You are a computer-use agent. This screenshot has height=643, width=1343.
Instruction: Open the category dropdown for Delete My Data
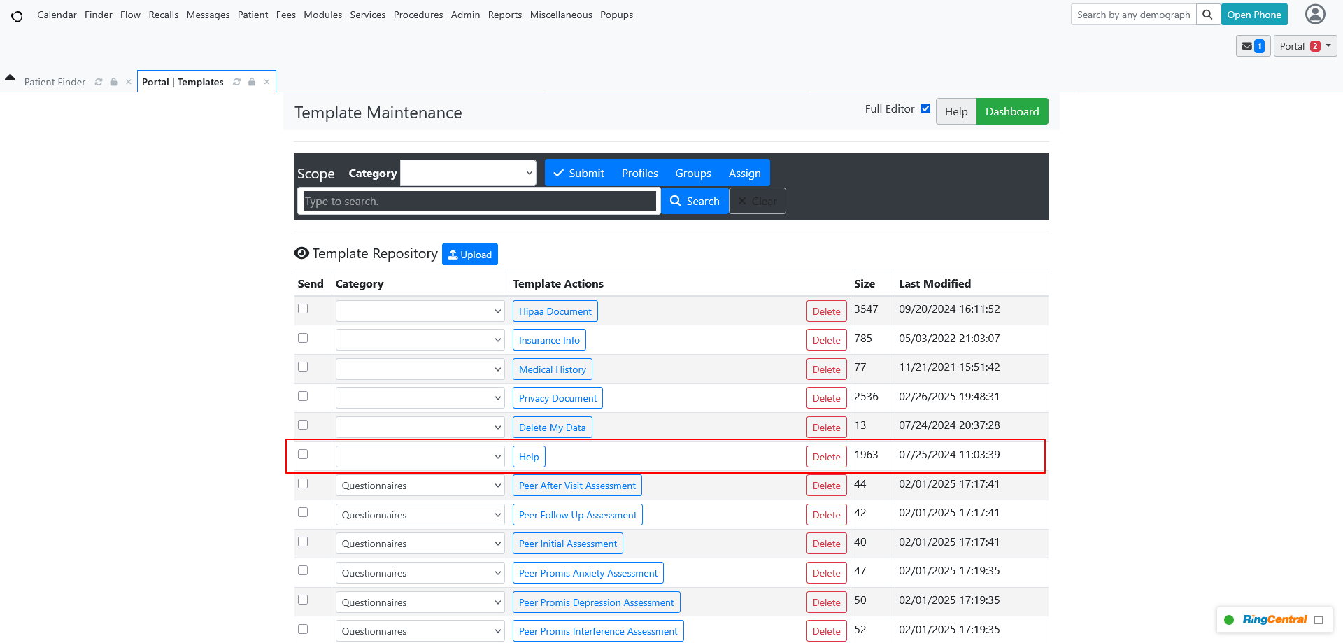(x=420, y=428)
